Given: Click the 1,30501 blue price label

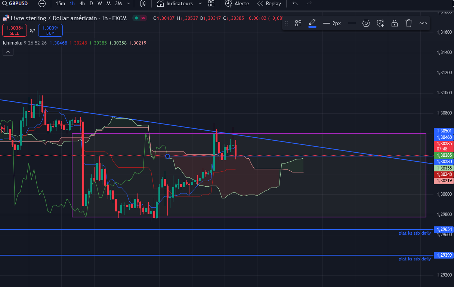Looking at the screenshot, I should pos(444,131).
